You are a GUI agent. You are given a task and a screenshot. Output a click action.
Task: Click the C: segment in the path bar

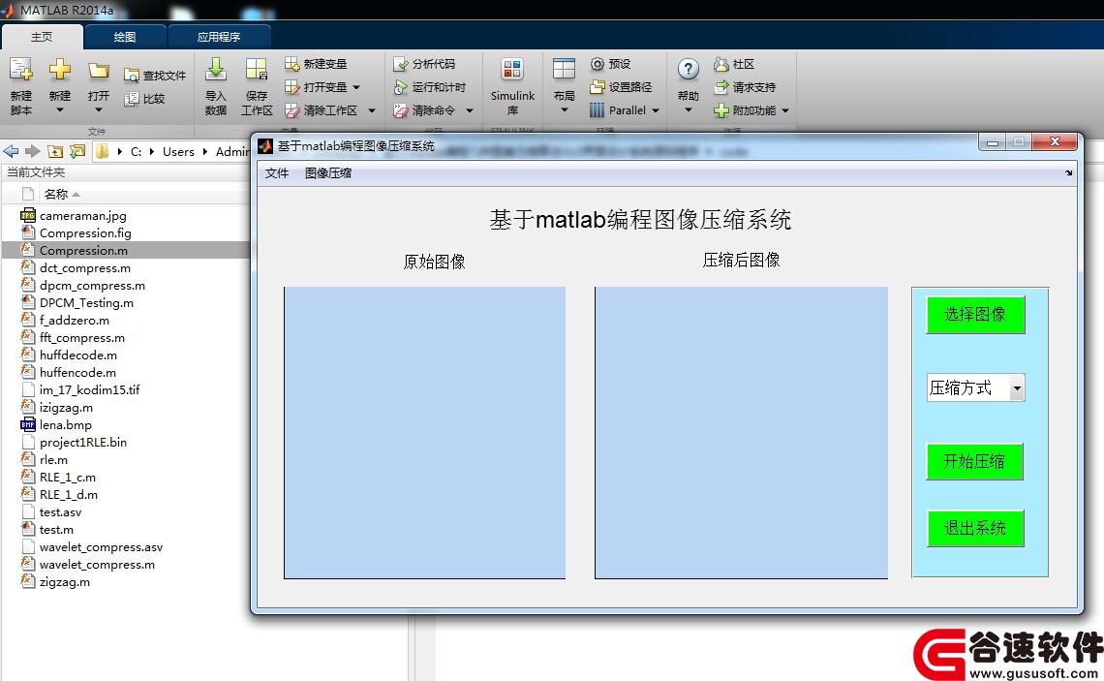click(x=136, y=151)
